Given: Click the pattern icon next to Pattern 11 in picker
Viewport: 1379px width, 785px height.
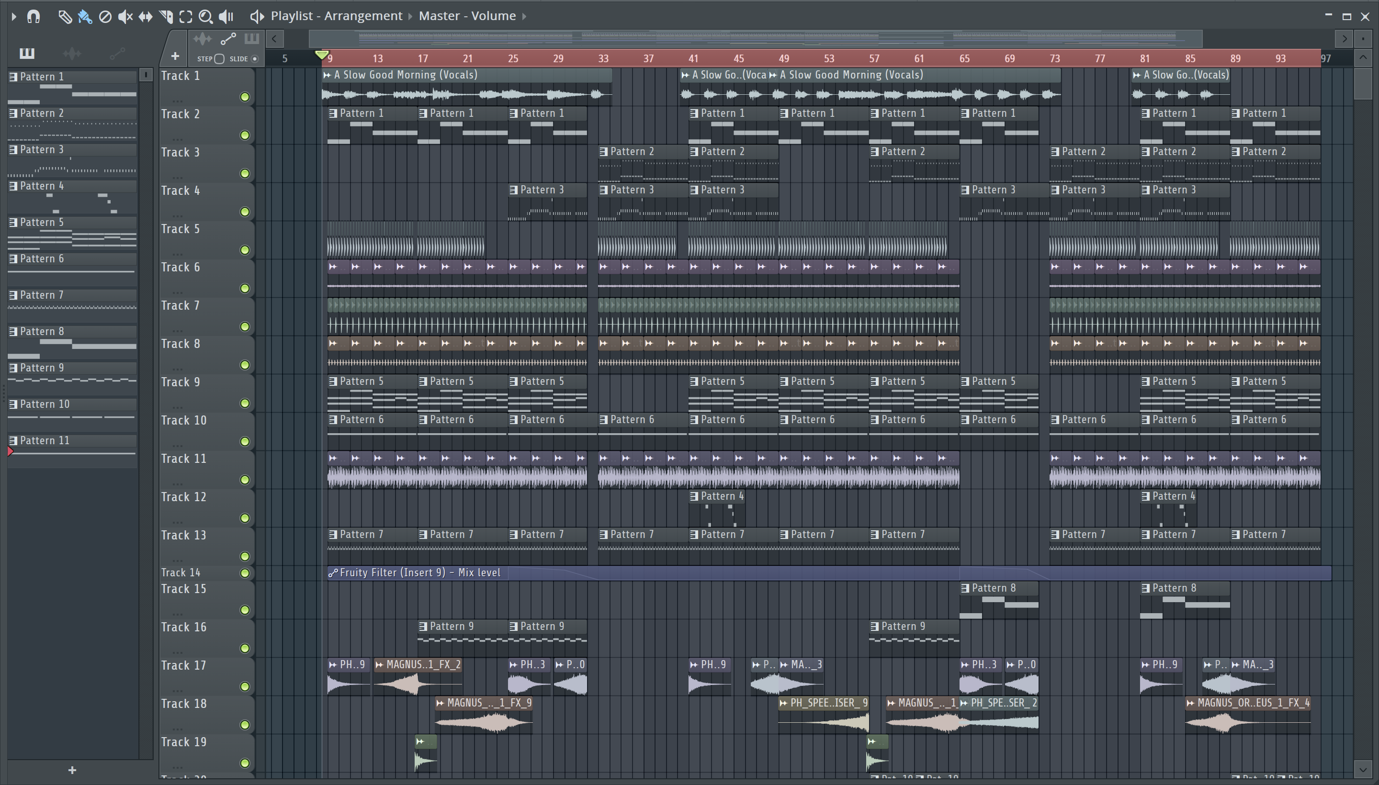Looking at the screenshot, I should pos(13,440).
